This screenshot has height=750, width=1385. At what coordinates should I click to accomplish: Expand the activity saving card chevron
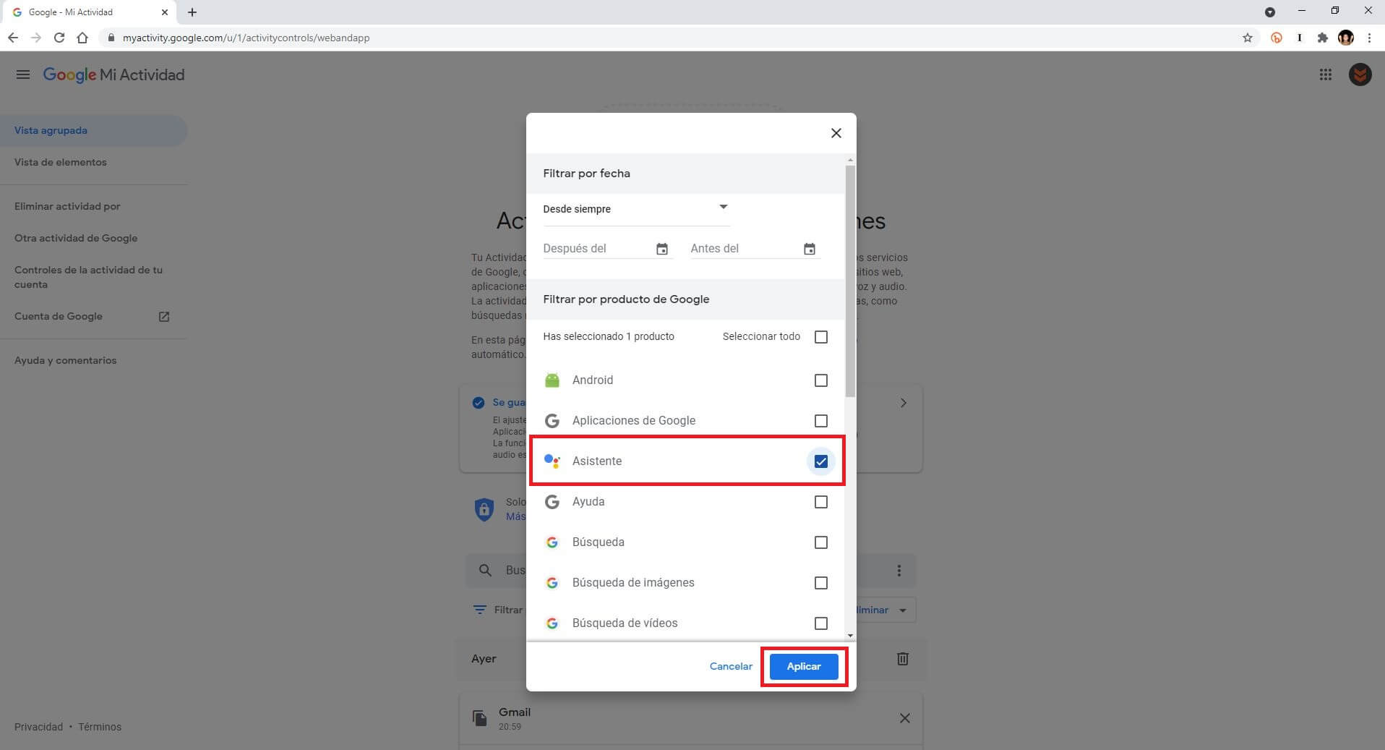pyautogui.click(x=904, y=403)
